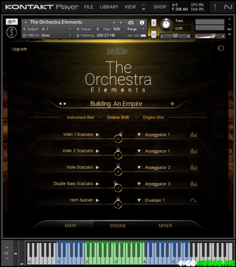Solo the instrument with the S button
This screenshot has width=236, height=267.
pos(154,23)
